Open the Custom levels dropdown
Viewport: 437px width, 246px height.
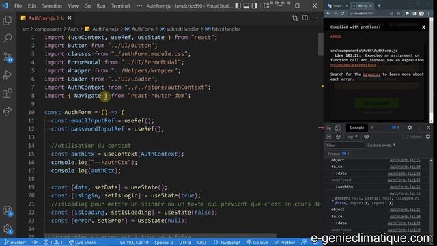(x=382, y=146)
